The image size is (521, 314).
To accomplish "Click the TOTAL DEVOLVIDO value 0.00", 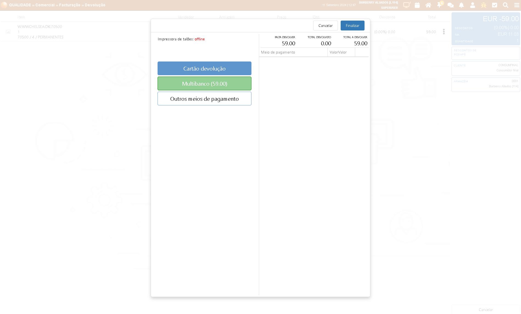I will pyautogui.click(x=326, y=43).
